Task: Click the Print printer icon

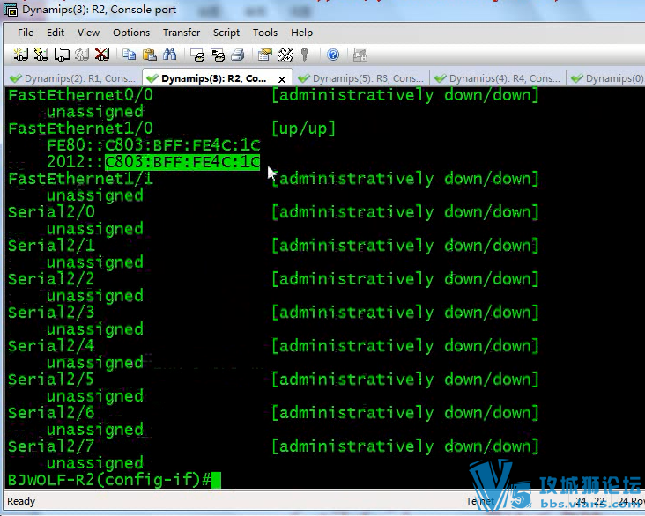Action: pos(237,55)
